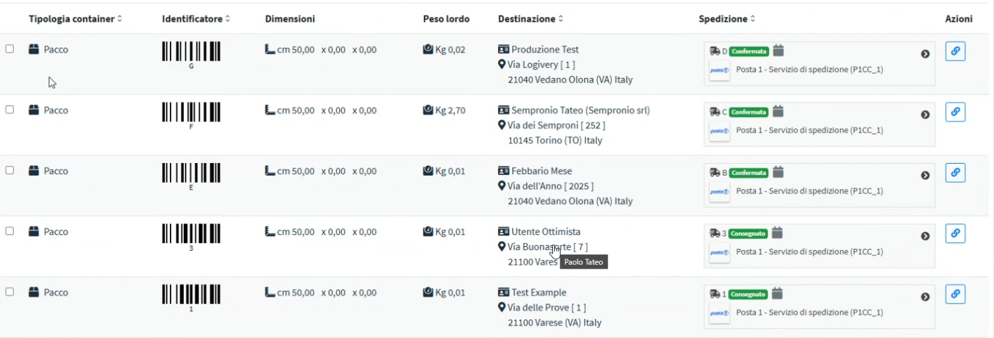
Task: Click link action for Utente Ottimista row
Action: coord(955,234)
